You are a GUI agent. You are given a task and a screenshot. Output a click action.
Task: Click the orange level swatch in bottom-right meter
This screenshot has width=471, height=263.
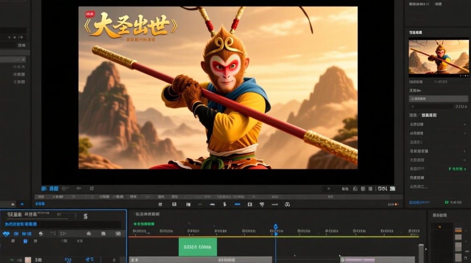(x=458, y=230)
